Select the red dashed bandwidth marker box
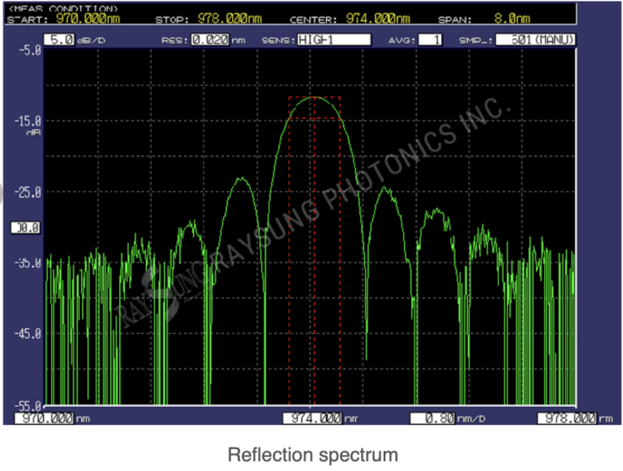Image resolution: width=623 pixels, height=471 pixels. [x=315, y=108]
